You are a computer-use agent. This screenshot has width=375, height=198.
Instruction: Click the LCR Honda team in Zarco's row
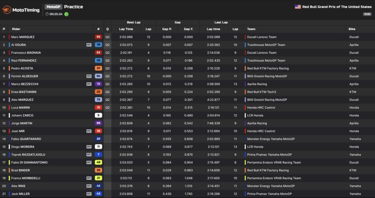coord(255,115)
